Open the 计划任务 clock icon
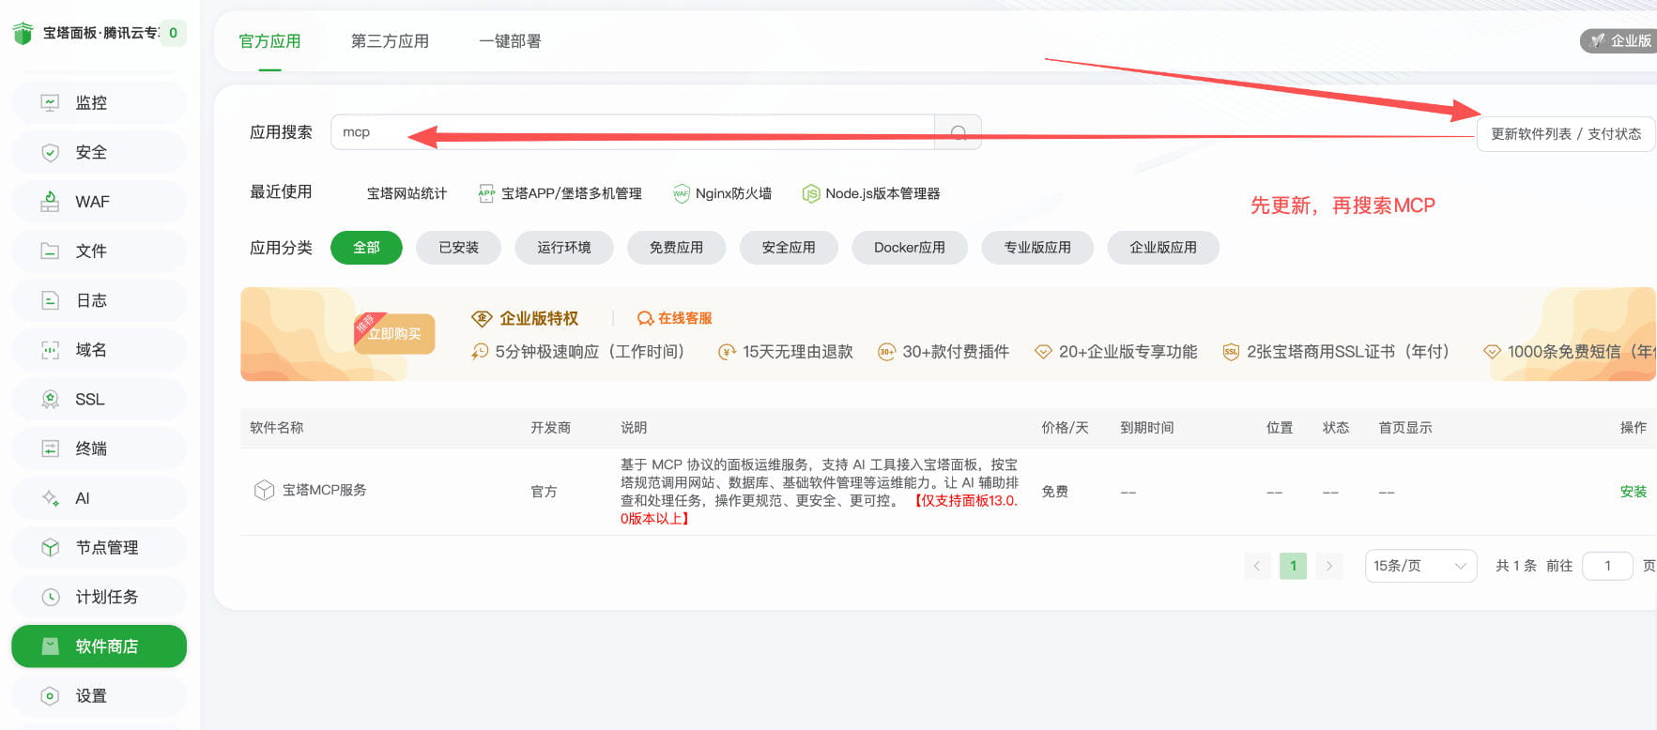The width and height of the screenshot is (1657, 730). (51, 597)
